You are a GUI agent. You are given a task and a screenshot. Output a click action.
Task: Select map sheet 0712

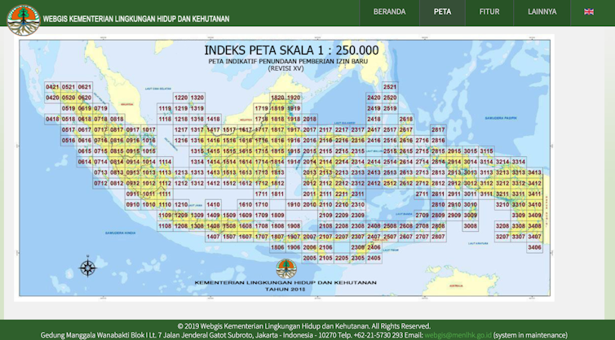click(100, 183)
